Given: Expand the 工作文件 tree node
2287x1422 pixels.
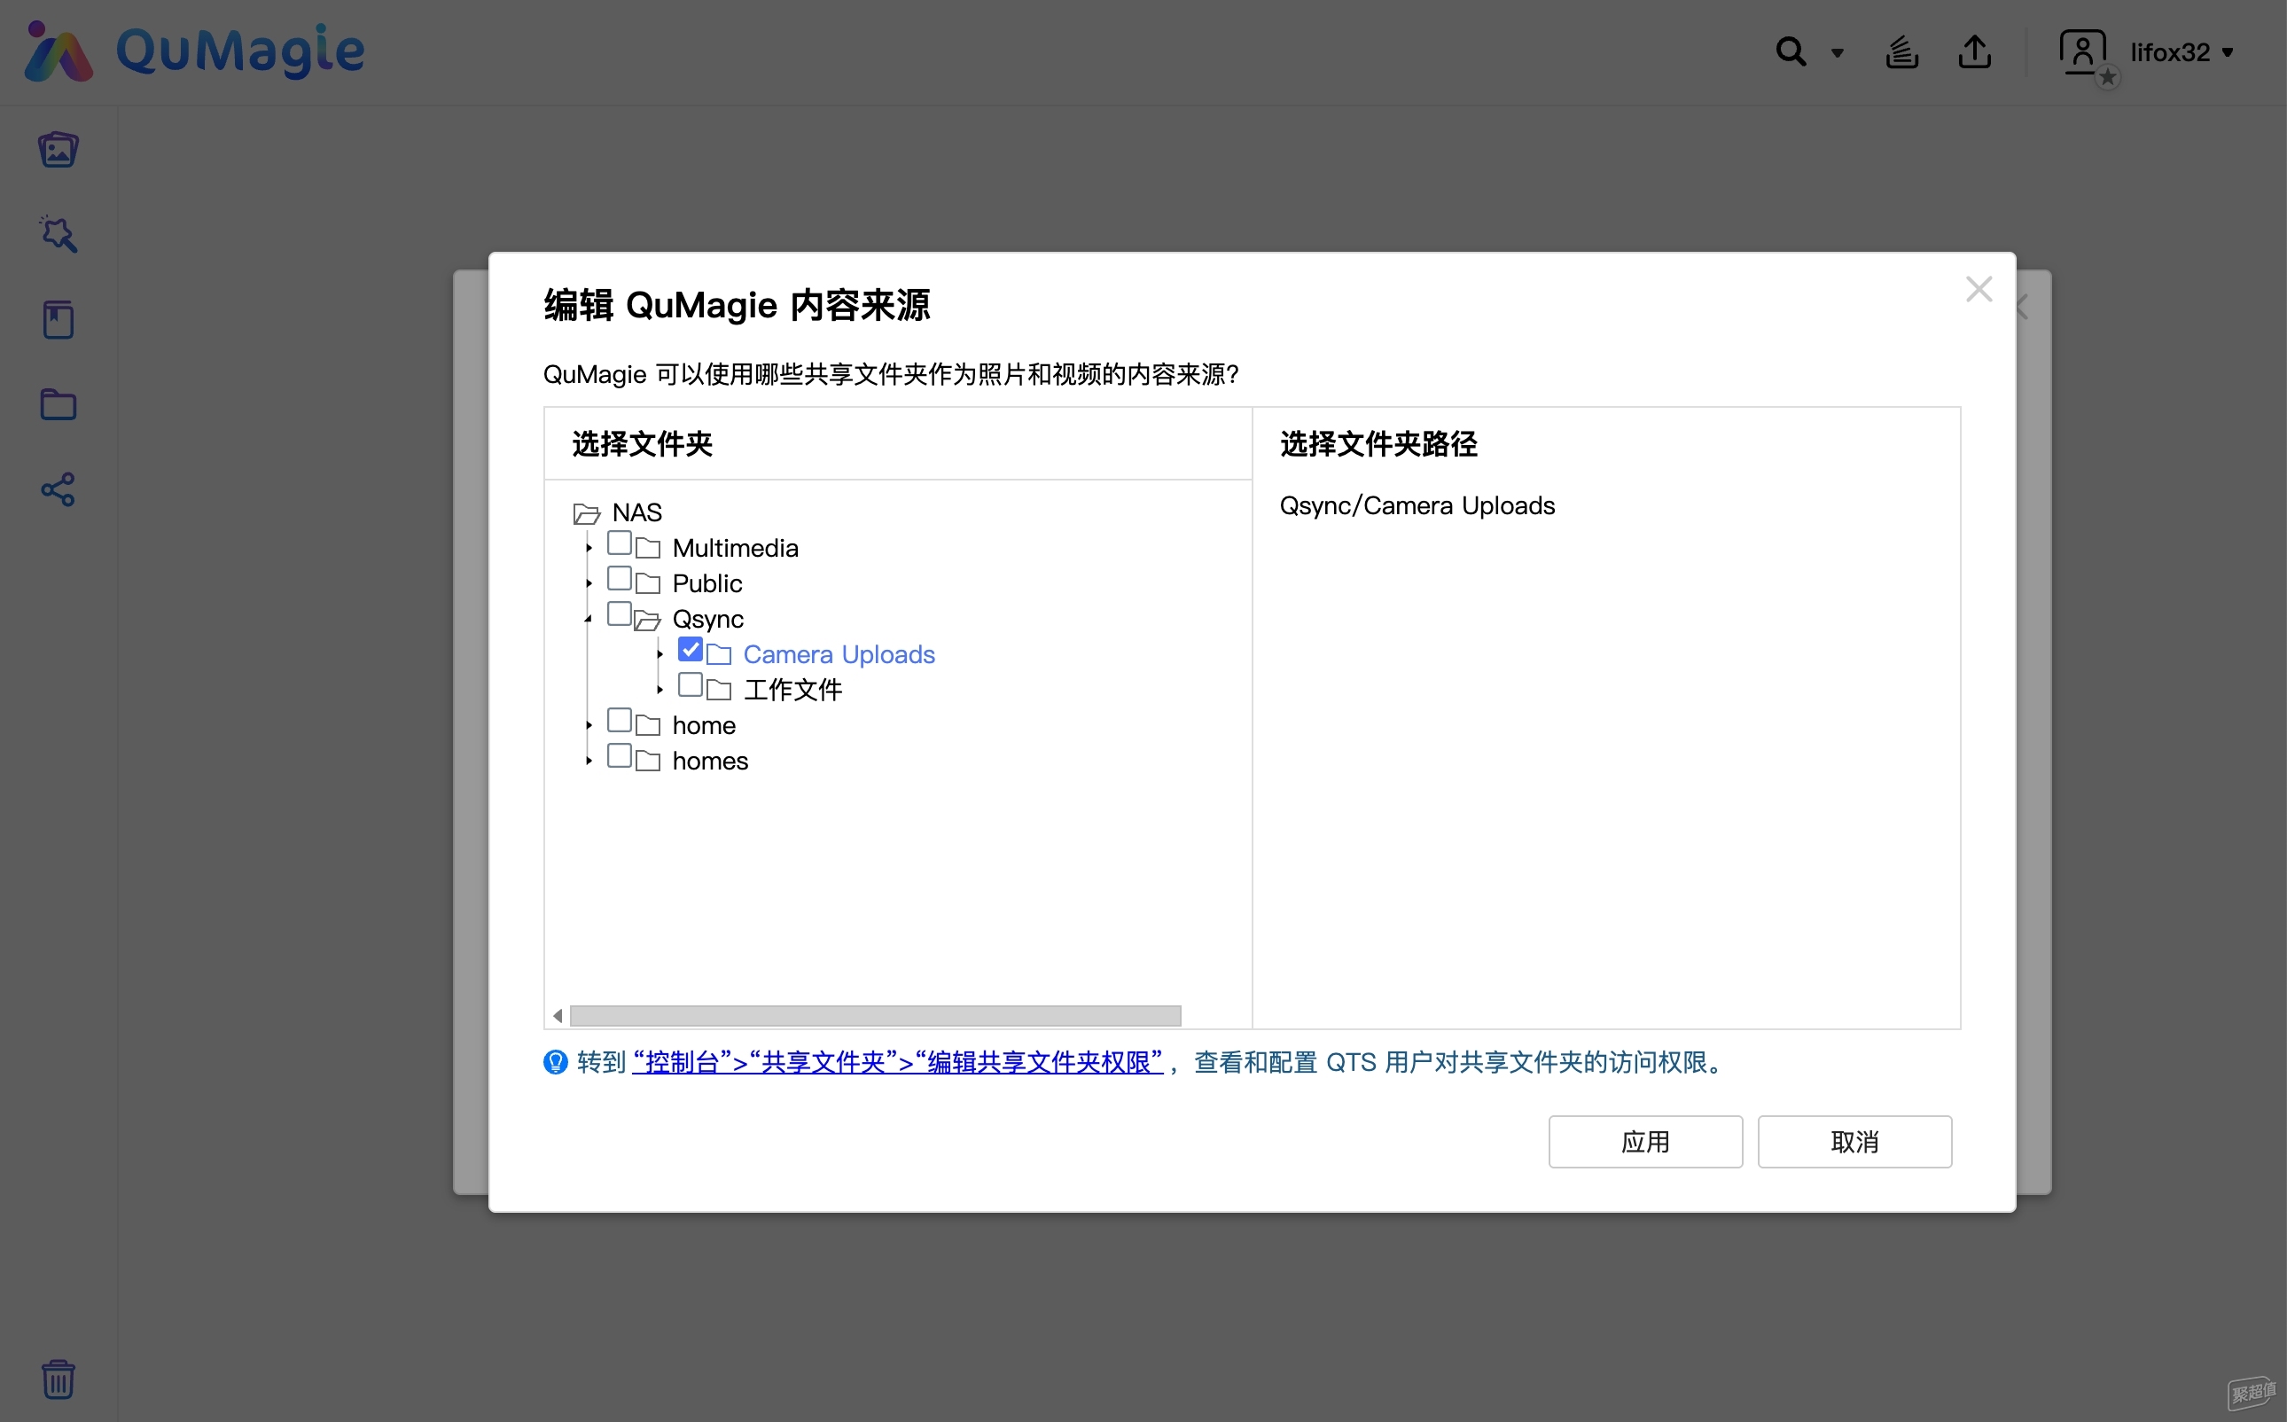Looking at the screenshot, I should point(660,690).
